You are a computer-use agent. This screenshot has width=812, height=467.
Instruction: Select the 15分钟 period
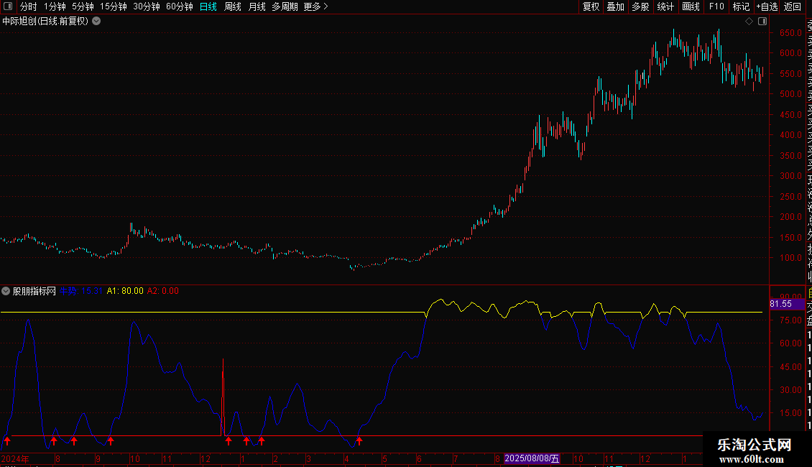pos(114,6)
